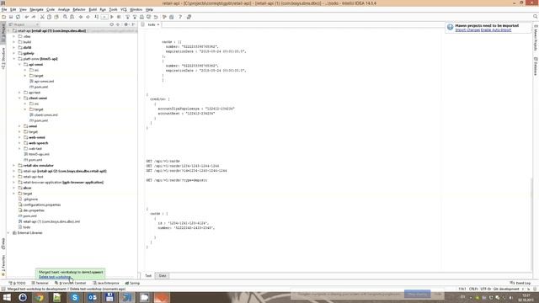Click the Find magnifier icon
The width and height of the screenshot is (539, 303).
tap(65, 17)
